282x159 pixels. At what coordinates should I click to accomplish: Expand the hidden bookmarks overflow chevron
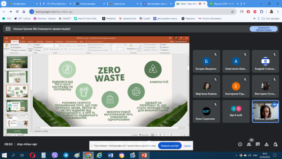click(254, 18)
